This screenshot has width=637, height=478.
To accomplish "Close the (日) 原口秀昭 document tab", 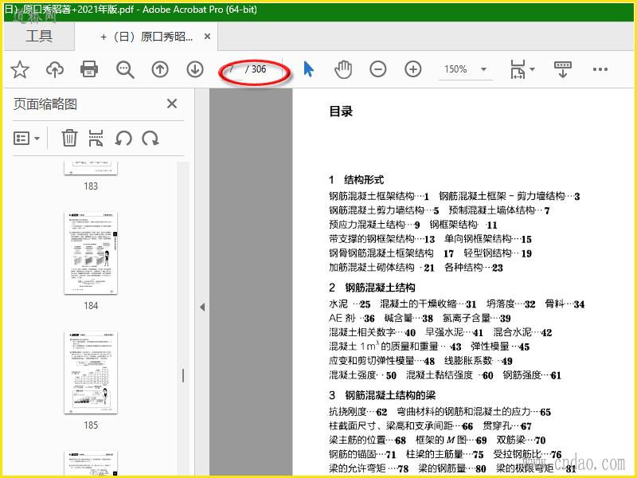I will pos(207,37).
